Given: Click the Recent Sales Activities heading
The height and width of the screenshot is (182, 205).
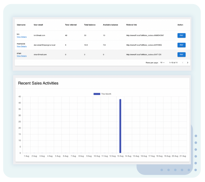Looking at the screenshot, I should click(38, 83).
